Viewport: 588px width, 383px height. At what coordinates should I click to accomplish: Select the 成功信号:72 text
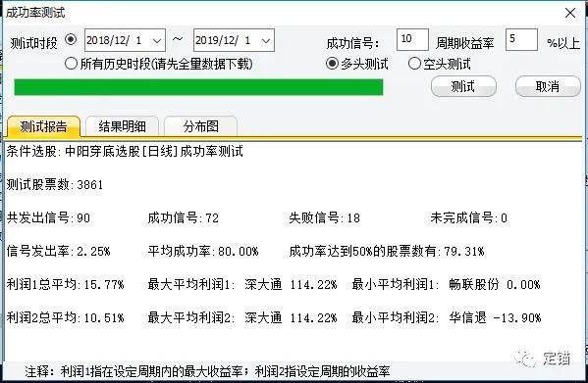[183, 217]
